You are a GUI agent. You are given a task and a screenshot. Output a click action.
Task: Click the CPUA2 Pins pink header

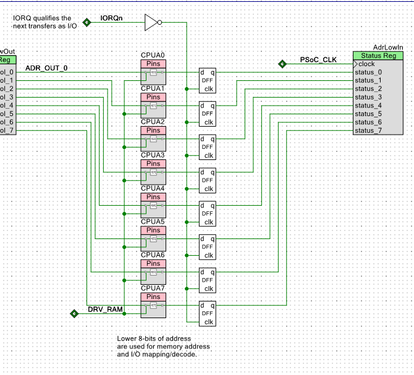[153, 131]
